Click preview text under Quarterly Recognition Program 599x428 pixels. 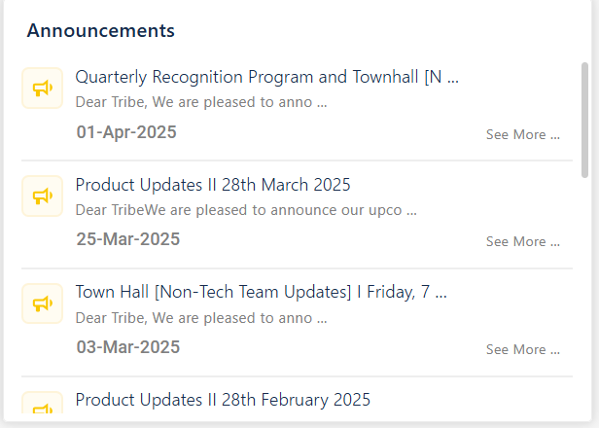click(x=201, y=102)
